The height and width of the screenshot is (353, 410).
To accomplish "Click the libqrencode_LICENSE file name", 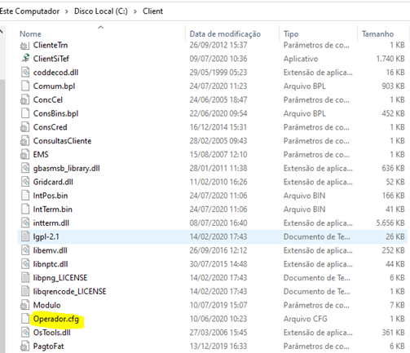I will pos(69,292).
